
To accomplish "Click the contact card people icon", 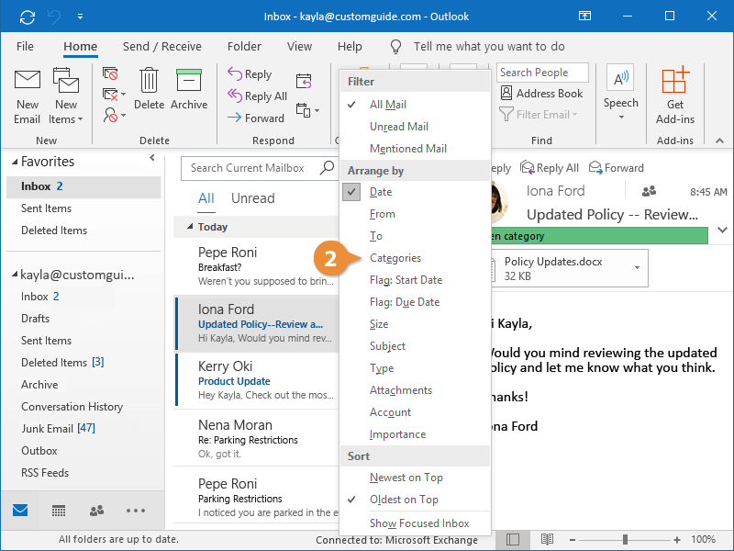I will (649, 191).
